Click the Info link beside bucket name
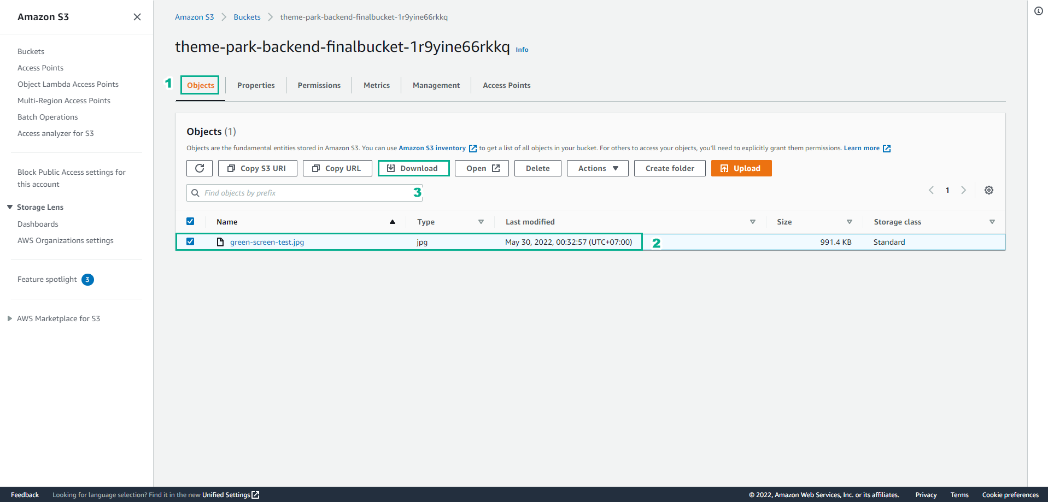The image size is (1048, 502). [522, 50]
